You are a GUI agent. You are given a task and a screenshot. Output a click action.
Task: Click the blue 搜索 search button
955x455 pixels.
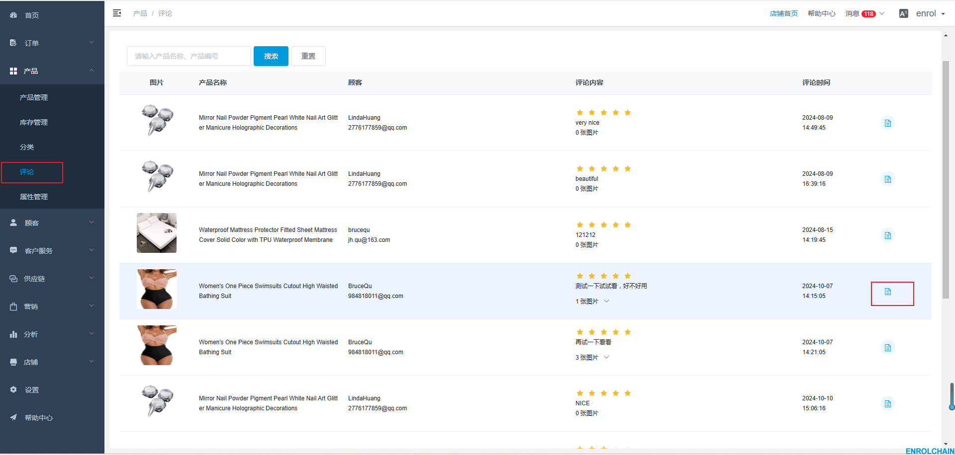[x=271, y=56]
